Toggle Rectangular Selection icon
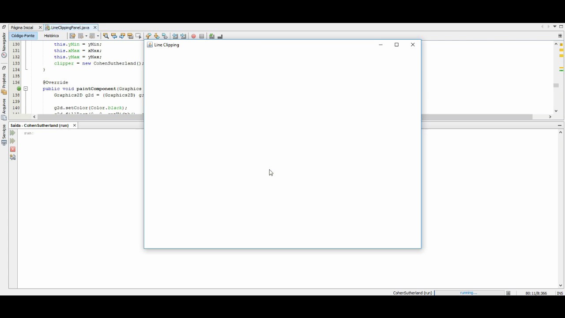Viewport: 565px width, 318px height. pyautogui.click(x=138, y=36)
